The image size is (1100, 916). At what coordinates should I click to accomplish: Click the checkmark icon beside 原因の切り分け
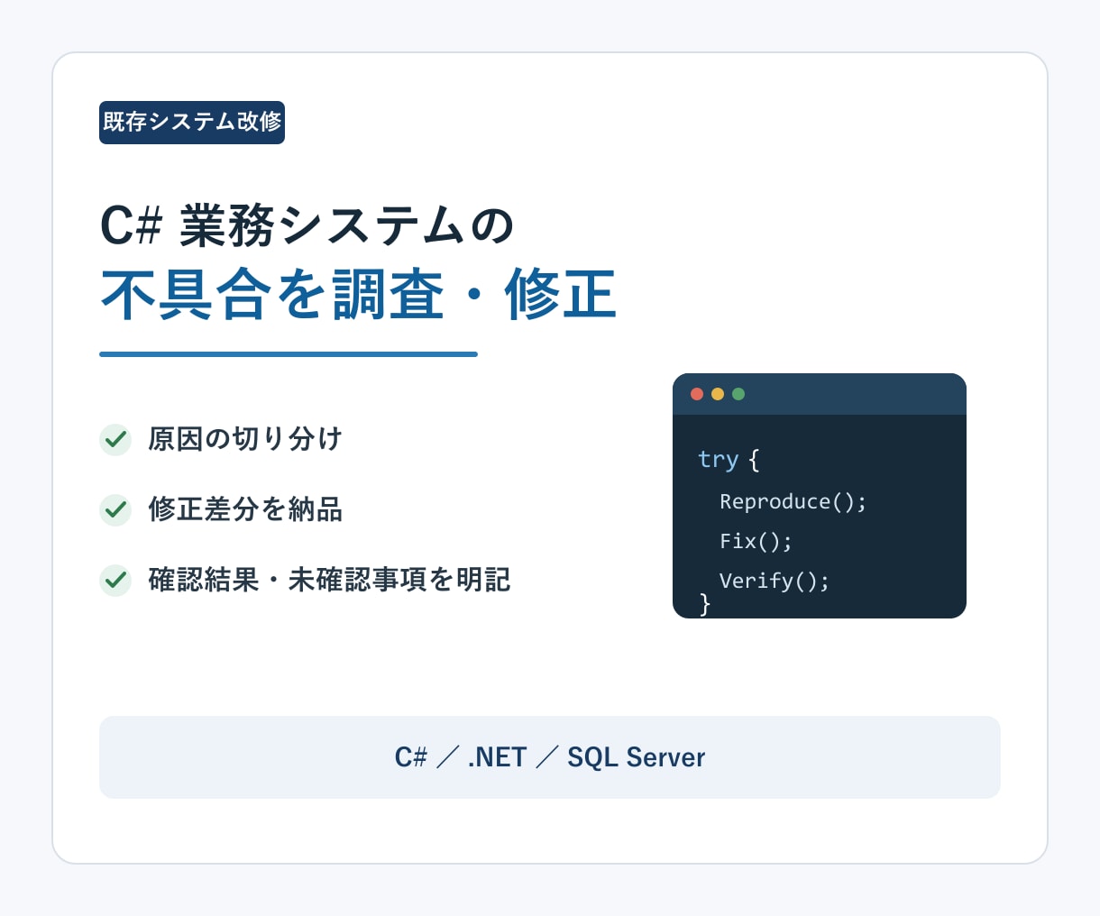coord(115,439)
